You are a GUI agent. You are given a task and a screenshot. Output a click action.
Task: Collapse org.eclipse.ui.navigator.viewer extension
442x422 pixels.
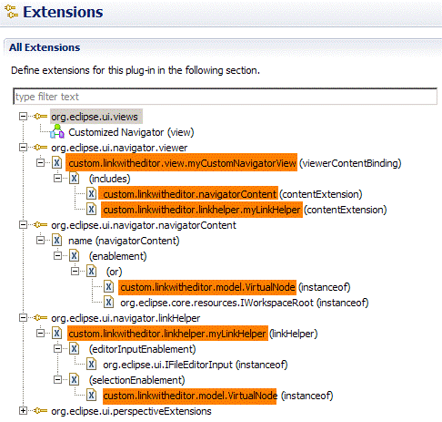coord(23,148)
